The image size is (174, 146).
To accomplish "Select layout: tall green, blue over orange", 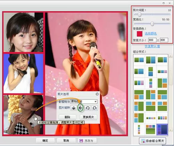I will [162, 83].
